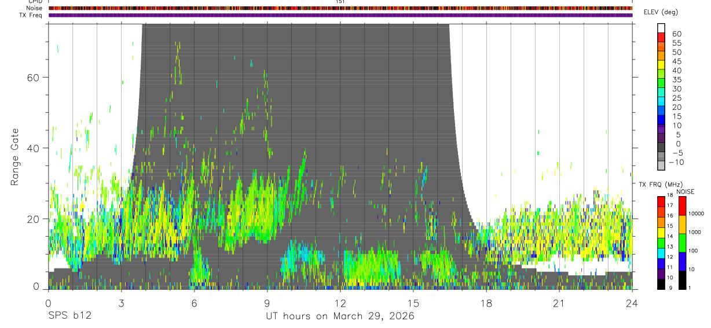Click the green 100 noise level swatch
The image size is (711, 328).
point(681,243)
